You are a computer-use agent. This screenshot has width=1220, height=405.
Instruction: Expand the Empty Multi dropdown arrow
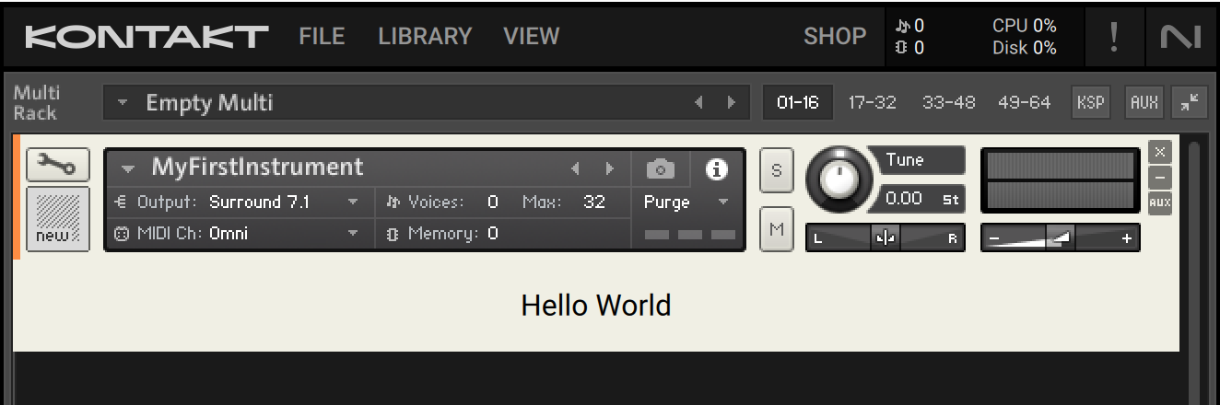123,103
